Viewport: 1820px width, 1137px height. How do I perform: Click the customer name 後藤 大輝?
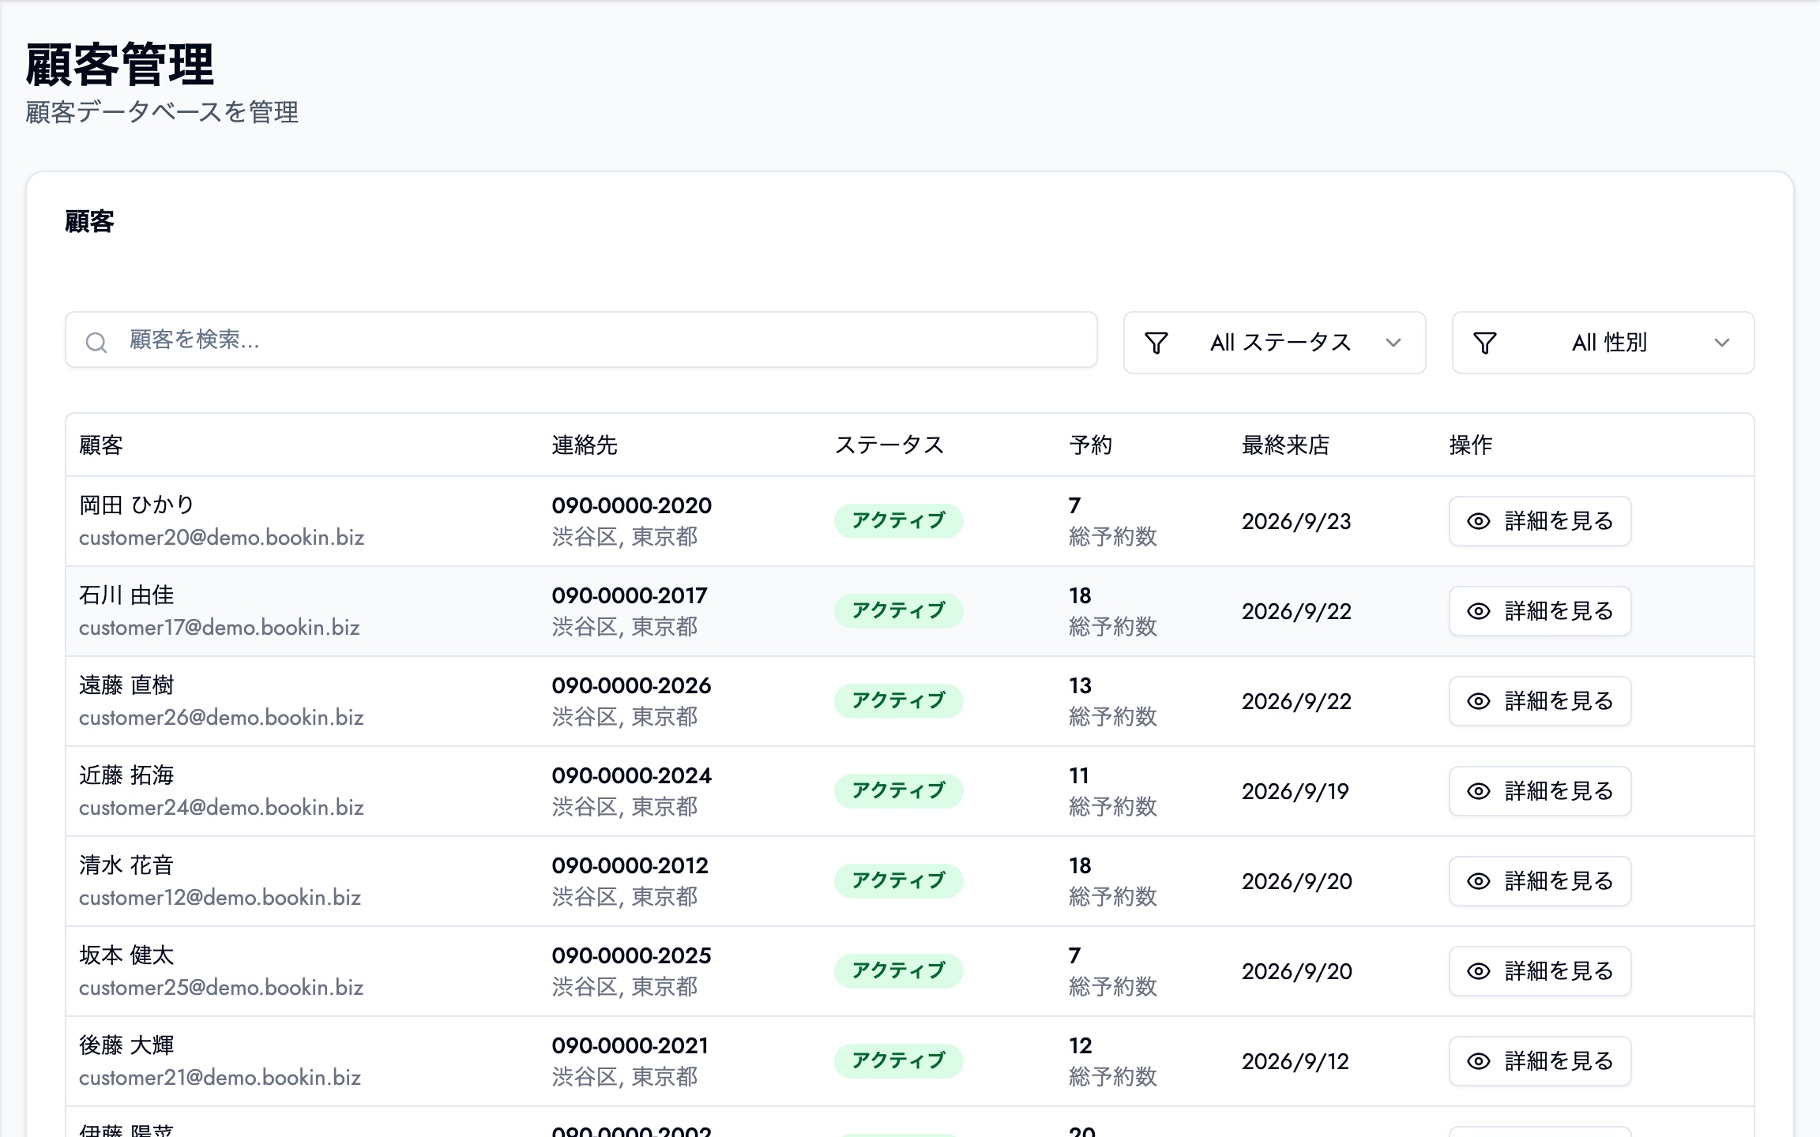pos(126,1045)
